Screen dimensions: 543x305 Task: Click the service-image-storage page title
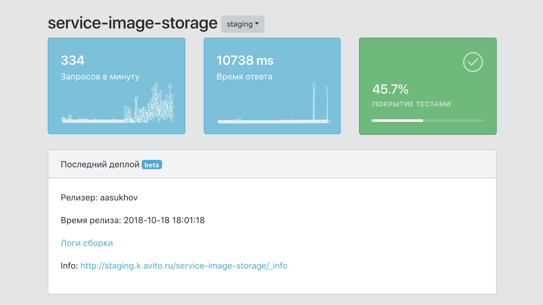[133, 23]
